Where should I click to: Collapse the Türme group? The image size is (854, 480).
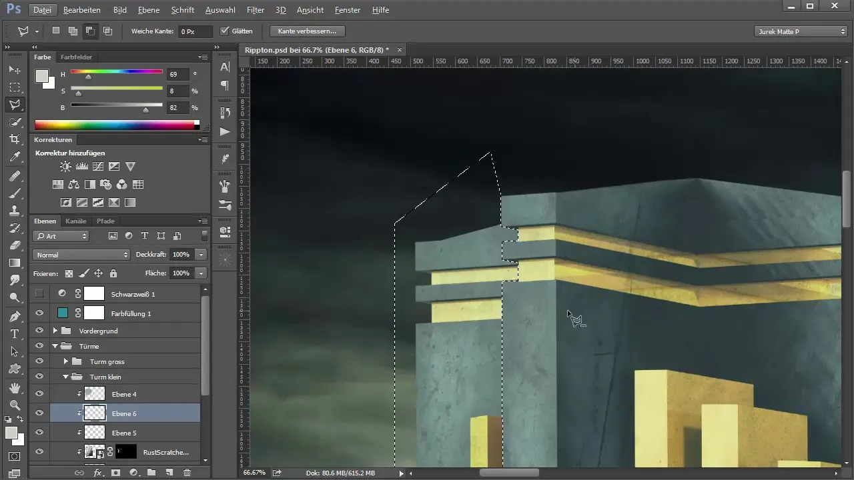[x=55, y=346]
